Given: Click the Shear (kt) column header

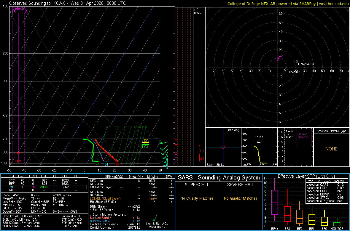Looking at the screenshot, I should [x=136, y=176].
